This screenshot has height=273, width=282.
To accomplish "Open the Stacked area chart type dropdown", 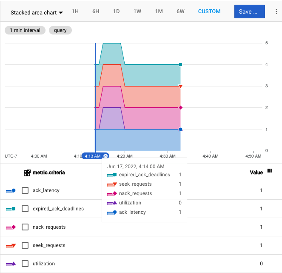I will 37,12.
